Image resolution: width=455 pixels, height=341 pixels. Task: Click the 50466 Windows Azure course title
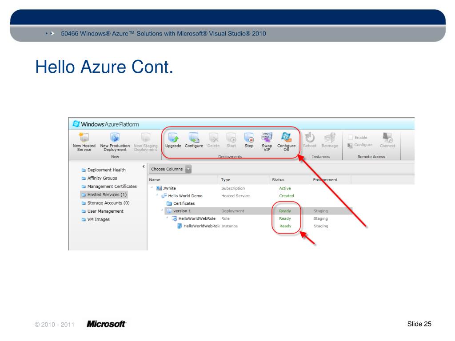pyautogui.click(x=164, y=34)
